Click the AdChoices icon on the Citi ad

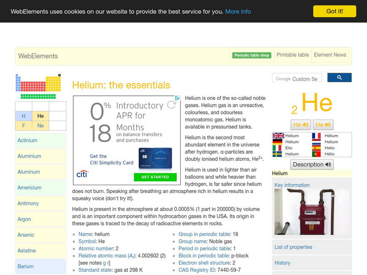pyautogui.click(x=178, y=98)
